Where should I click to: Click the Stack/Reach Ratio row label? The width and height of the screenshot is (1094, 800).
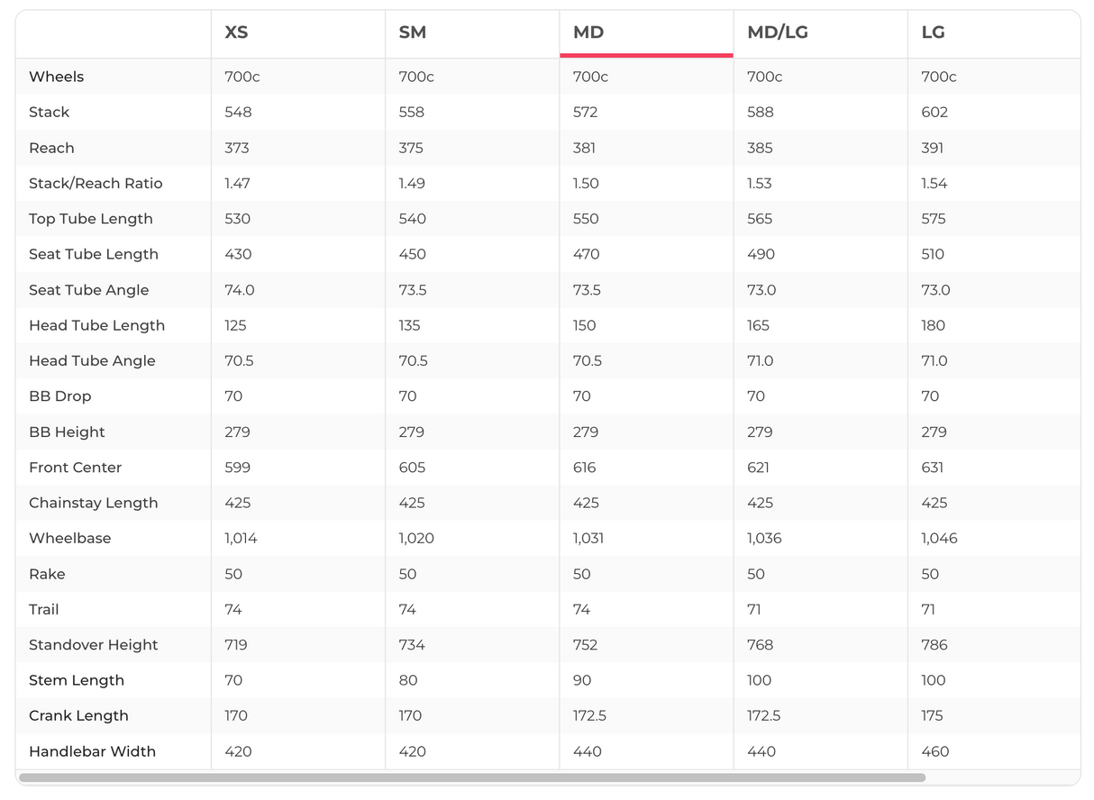coord(96,183)
